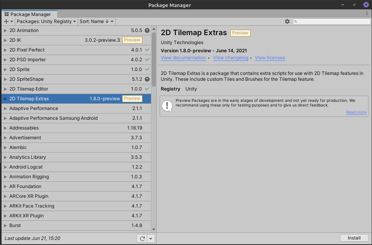Expand the 2D Tilemap Editor entry
The width and height of the screenshot is (372, 245).
5,89
